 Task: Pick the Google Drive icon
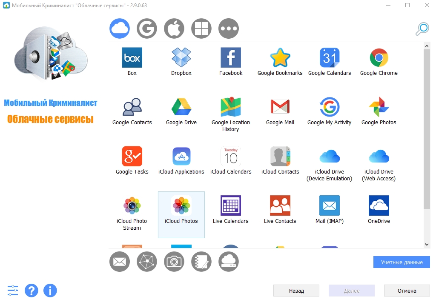click(x=181, y=107)
